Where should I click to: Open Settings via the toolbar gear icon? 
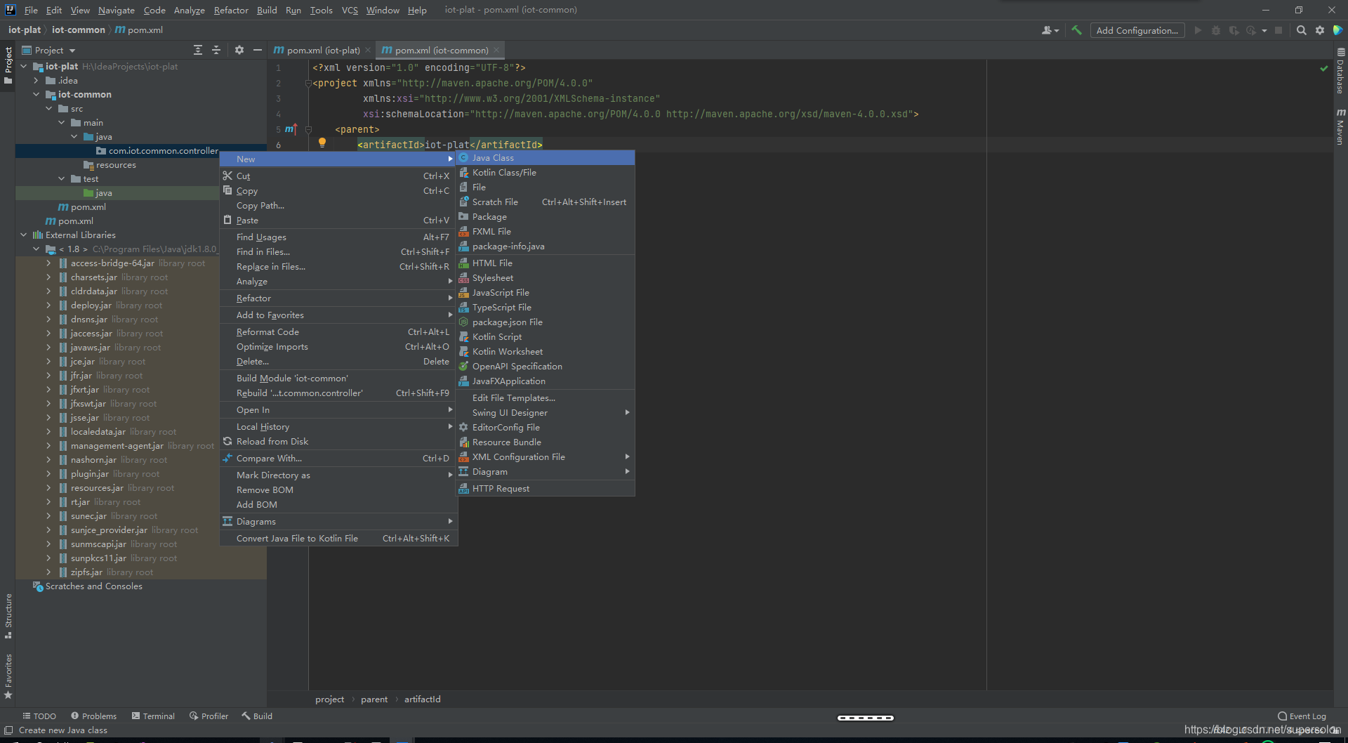1321,30
